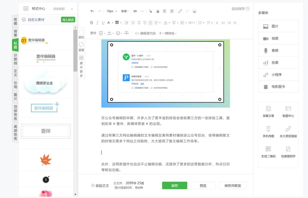Align text to the right
The image size is (308, 198).
[x=145, y=23]
